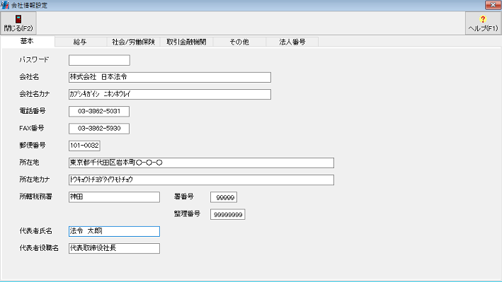Click the app icon in the title bar

point(5,5)
